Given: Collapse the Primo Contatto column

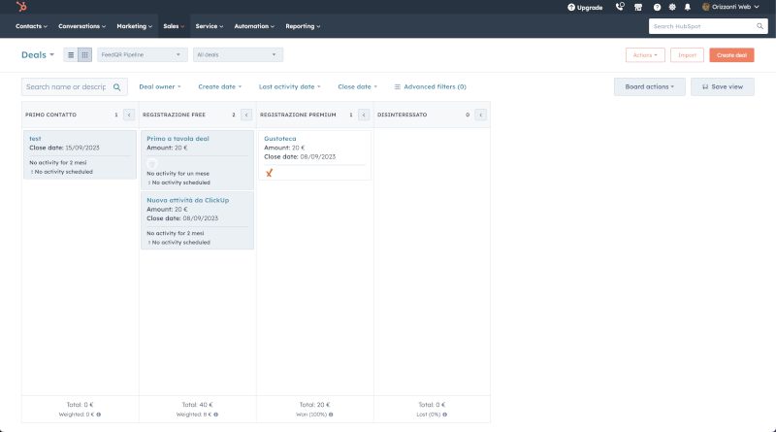Looking at the screenshot, I should pyautogui.click(x=129, y=115).
